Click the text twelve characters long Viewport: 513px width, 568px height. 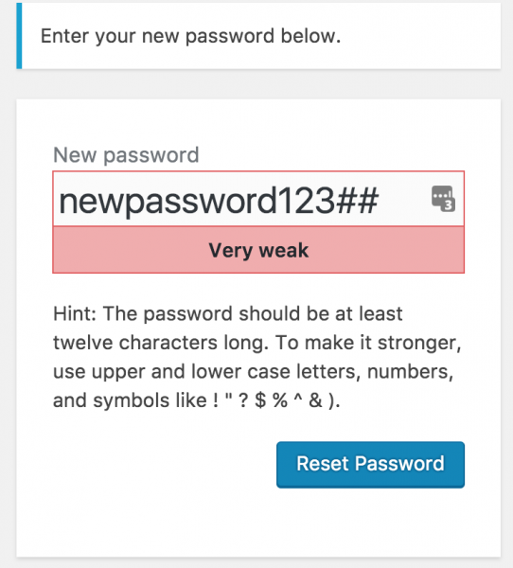[x=161, y=343]
